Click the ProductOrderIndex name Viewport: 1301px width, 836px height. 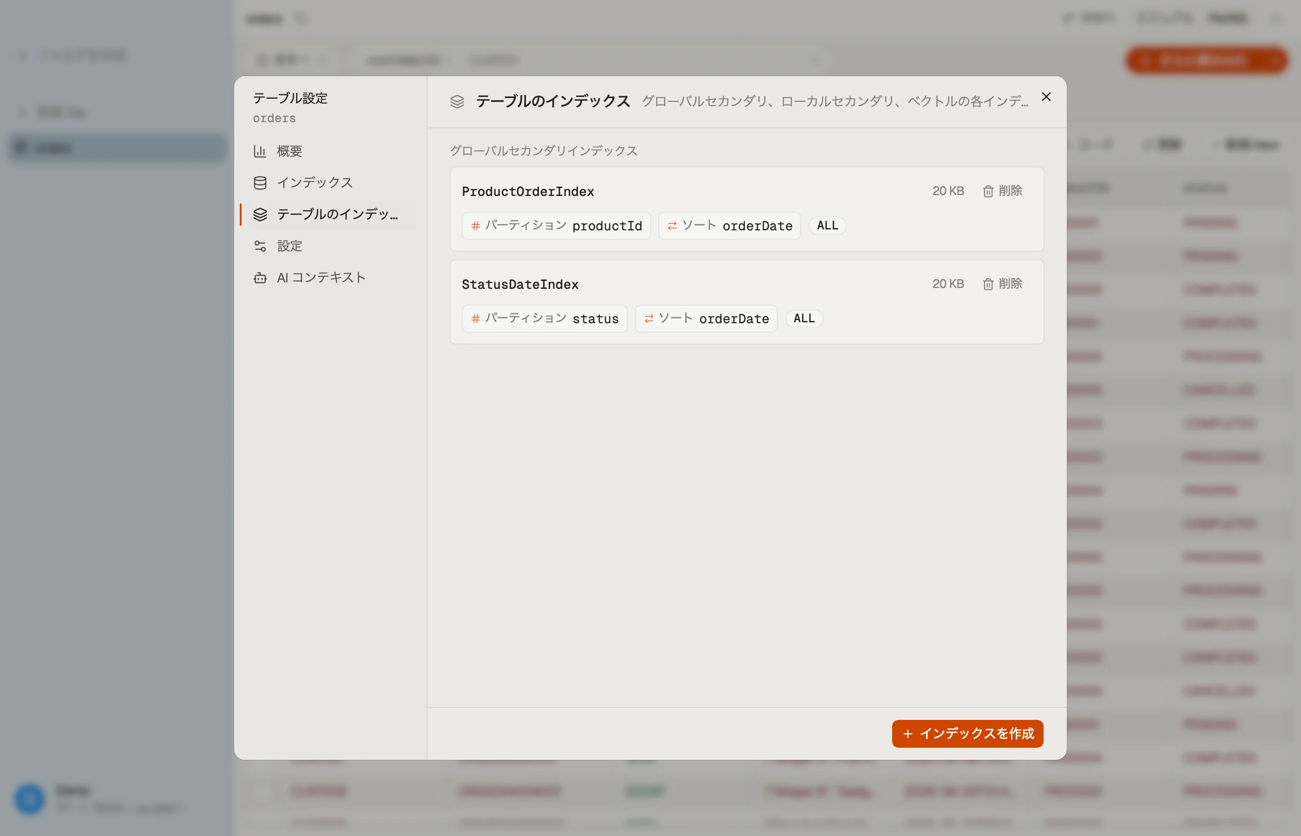click(x=528, y=192)
